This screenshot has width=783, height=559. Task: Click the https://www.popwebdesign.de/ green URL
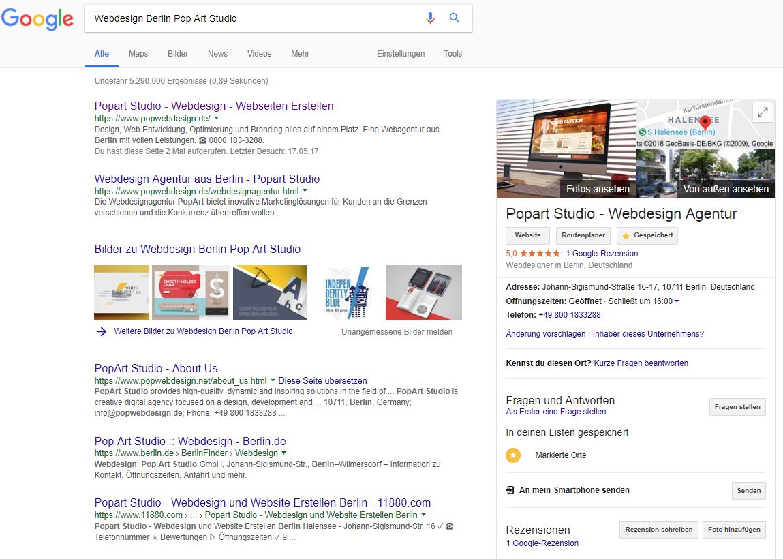coord(152,119)
